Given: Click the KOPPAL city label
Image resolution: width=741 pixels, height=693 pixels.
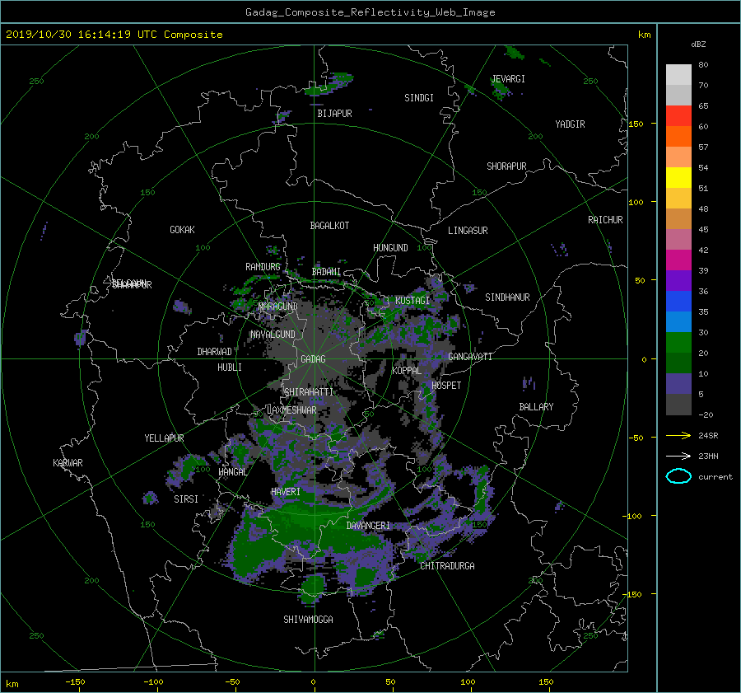Looking at the screenshot, I should (407, 371).
